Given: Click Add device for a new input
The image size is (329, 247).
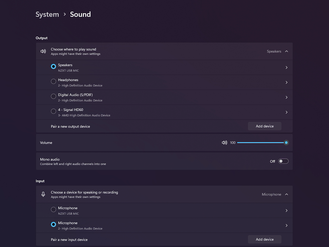Looking at the screenshot, I should tap(264, 239).
